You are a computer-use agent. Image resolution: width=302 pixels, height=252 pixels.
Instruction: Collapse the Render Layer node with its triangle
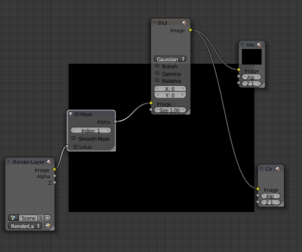9,162
